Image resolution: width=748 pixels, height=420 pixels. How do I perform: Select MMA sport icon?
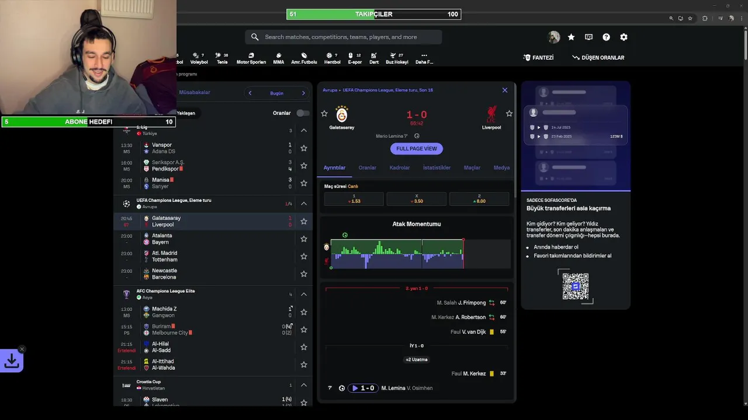pos(278,58)
